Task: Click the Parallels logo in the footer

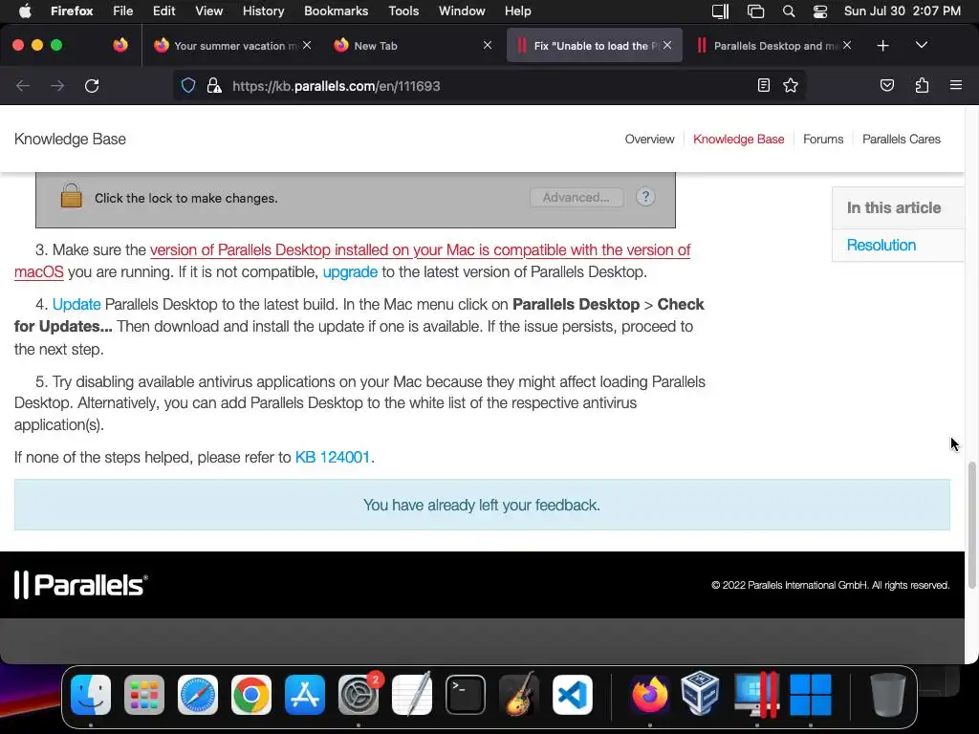Action: click(x=80, y=585)
